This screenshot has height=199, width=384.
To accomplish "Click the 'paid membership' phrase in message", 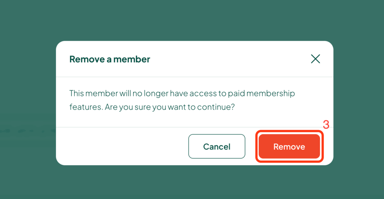I will pyautogui.click(x=261, y=93).
